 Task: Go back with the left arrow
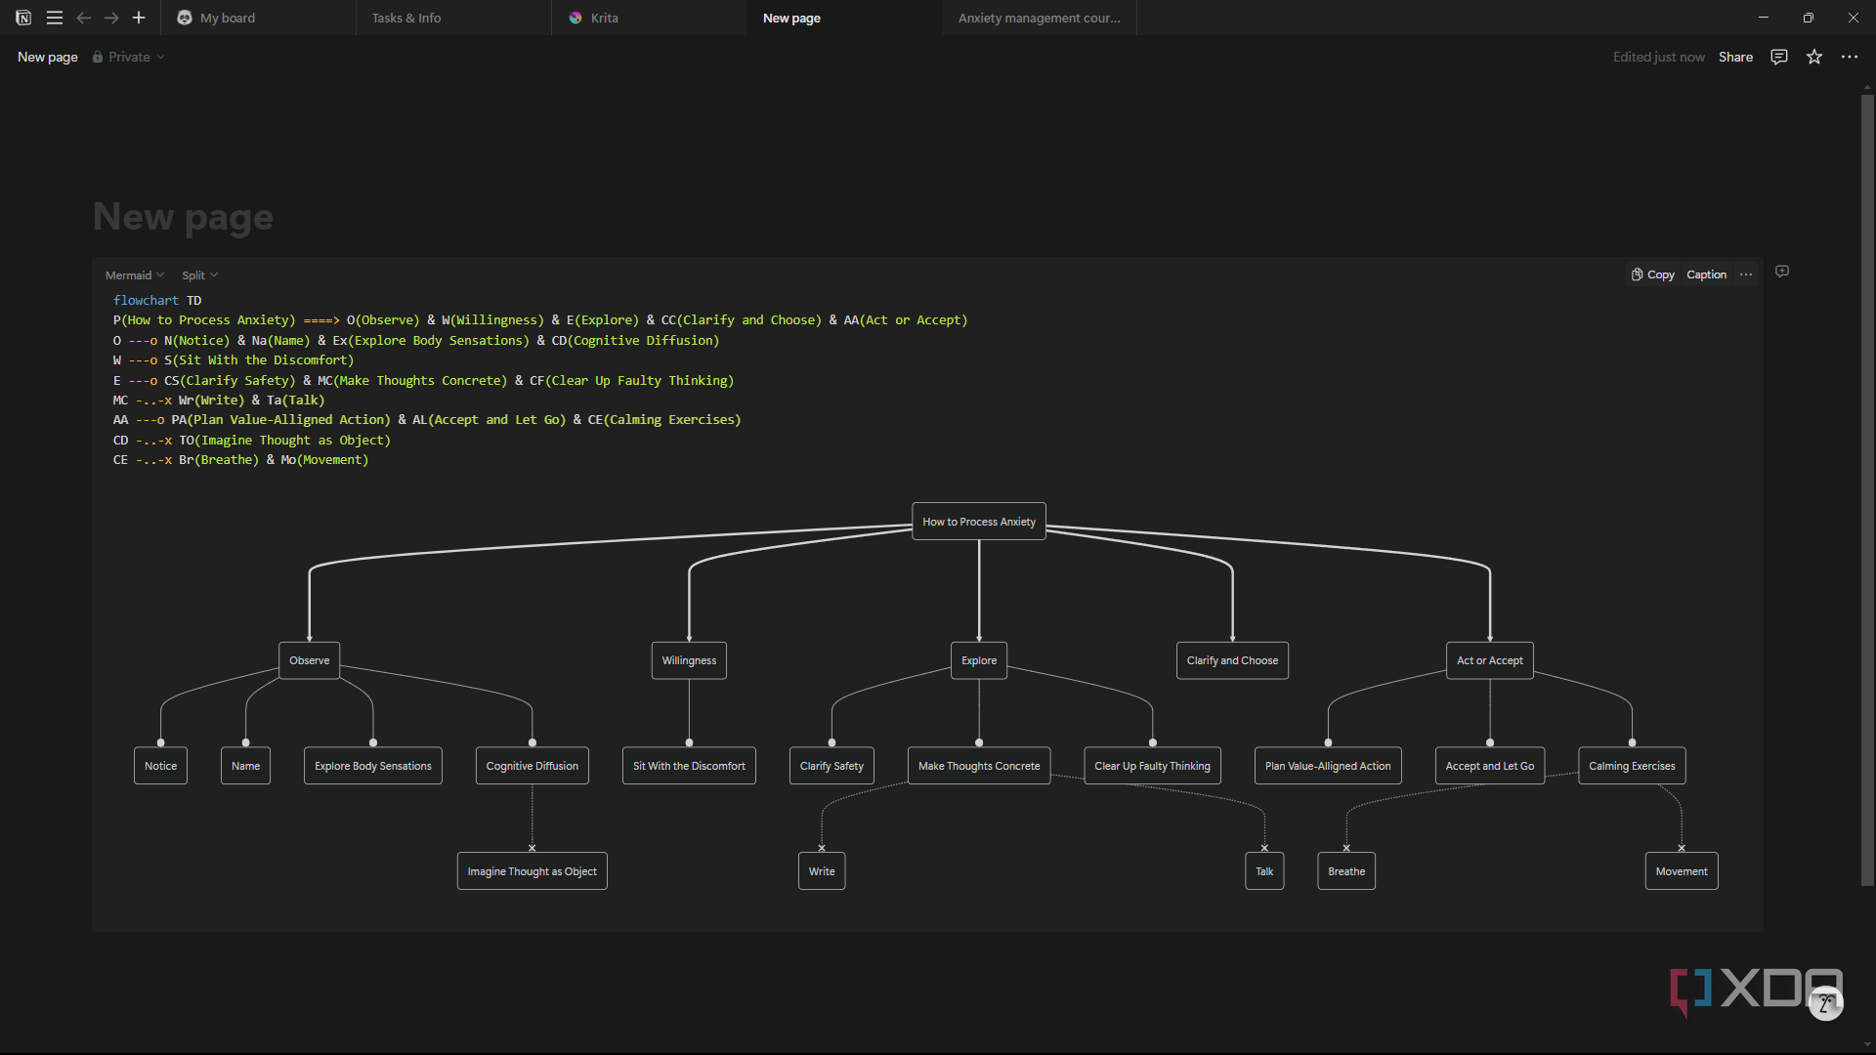tap(84, 18)
